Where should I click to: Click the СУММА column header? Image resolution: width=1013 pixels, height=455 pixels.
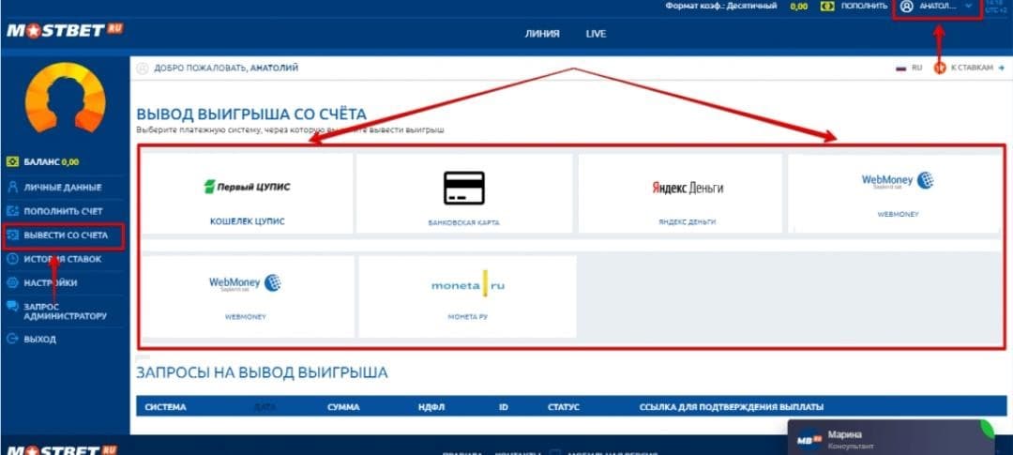[343, 407]
